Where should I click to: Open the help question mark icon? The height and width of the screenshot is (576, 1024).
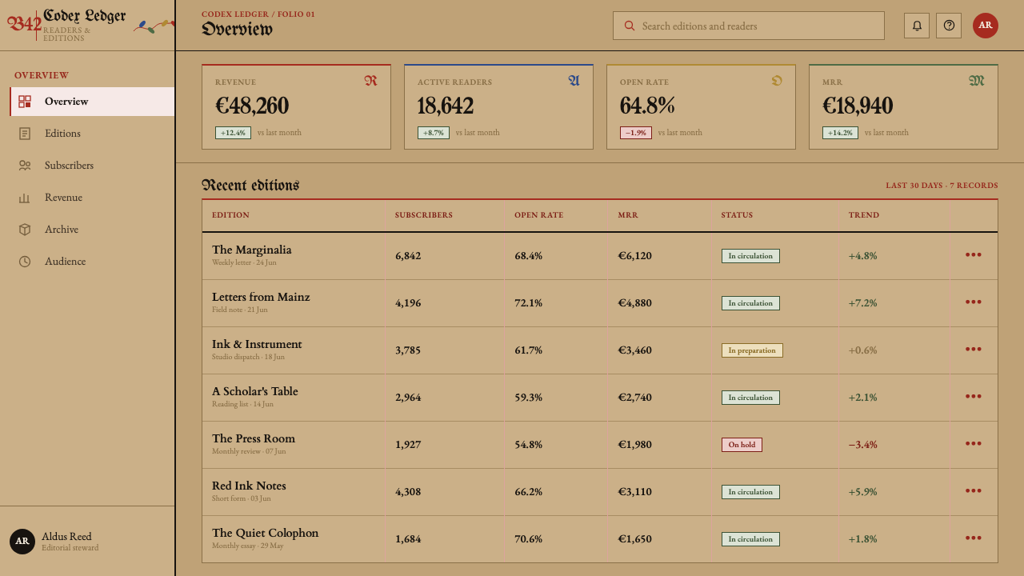(949, 26)
